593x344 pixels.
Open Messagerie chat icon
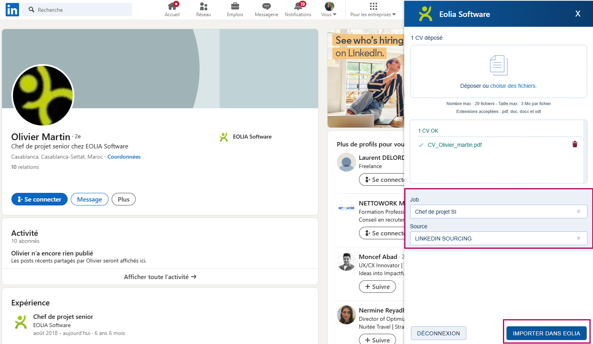click(266, 6)
